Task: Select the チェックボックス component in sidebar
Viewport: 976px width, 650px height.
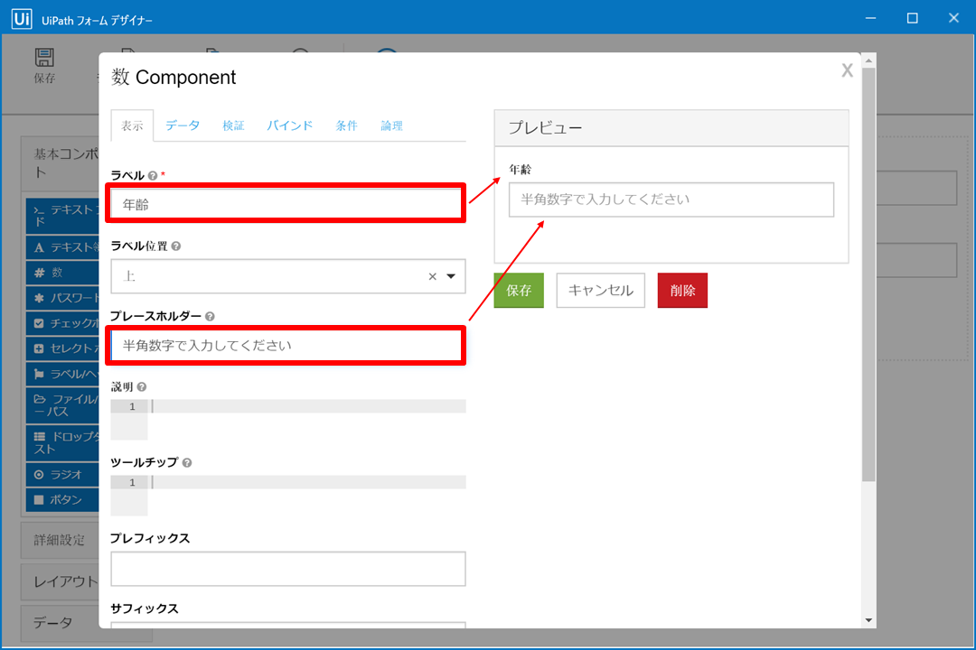Action: 63,323
